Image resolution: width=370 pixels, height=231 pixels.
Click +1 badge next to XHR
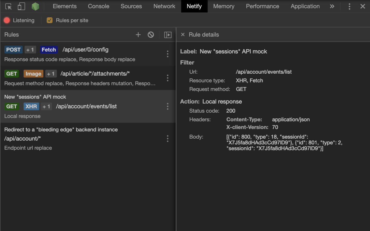pos(46,106)
